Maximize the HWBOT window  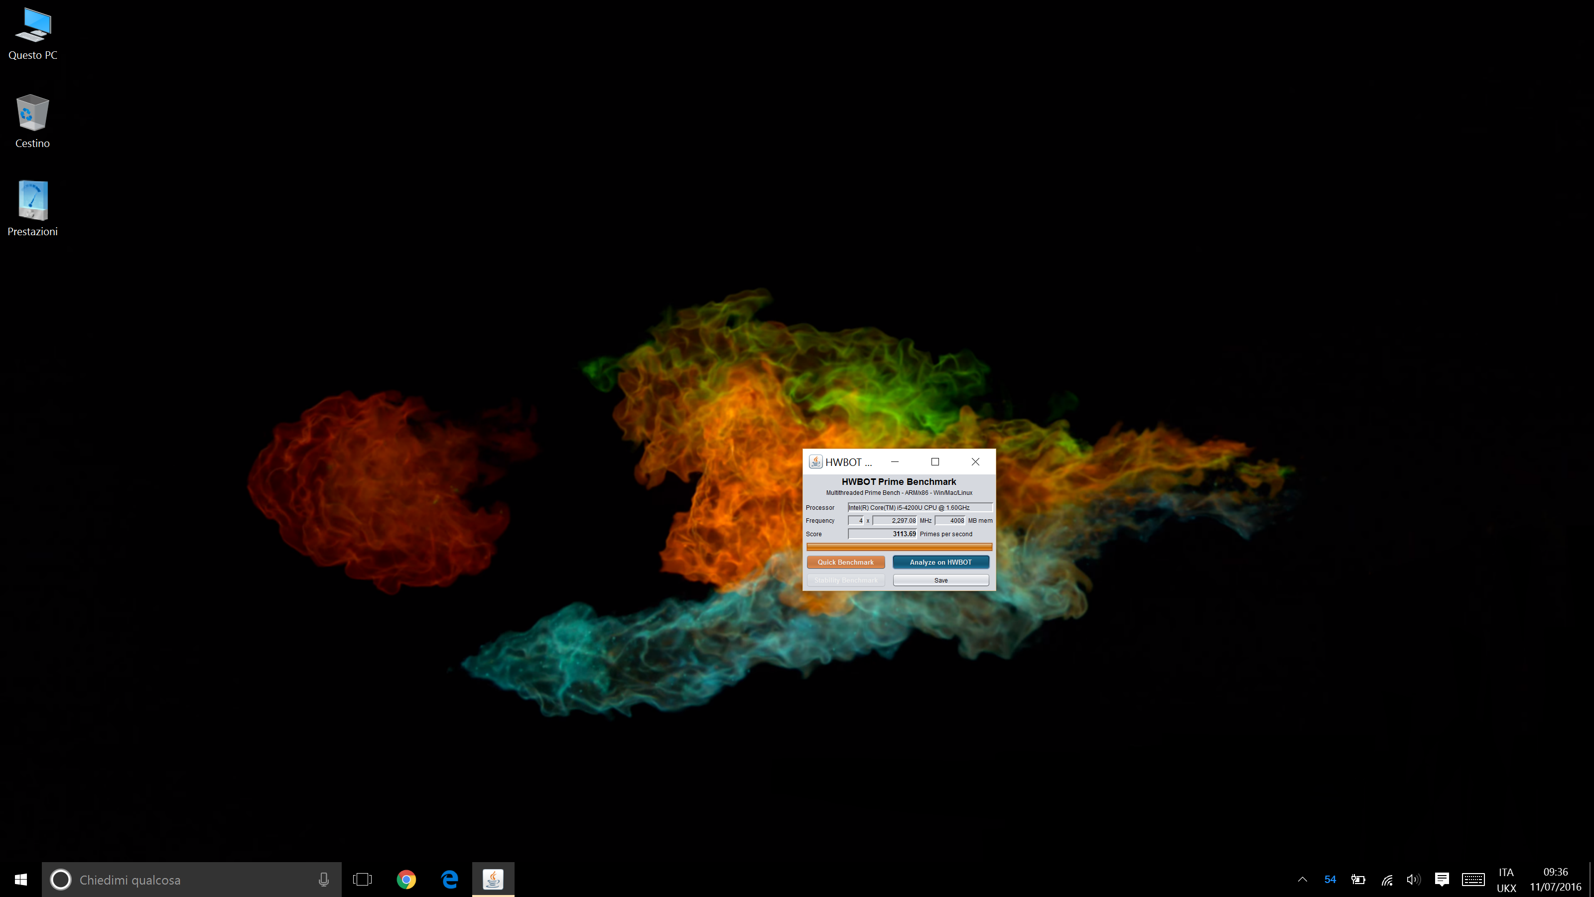pyautogui.click(x=935, y=462)
